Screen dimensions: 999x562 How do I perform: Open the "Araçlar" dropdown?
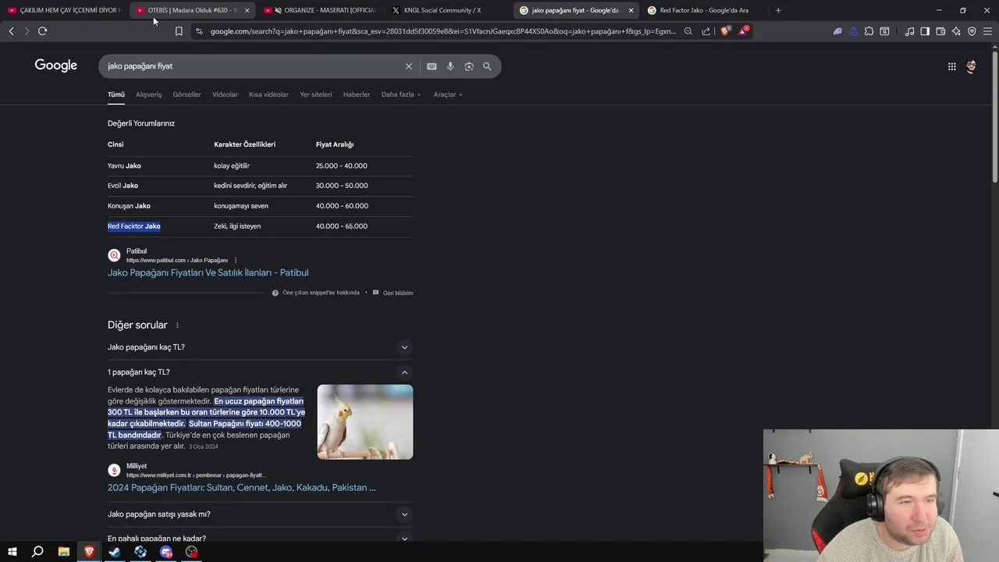click(448, 94)
